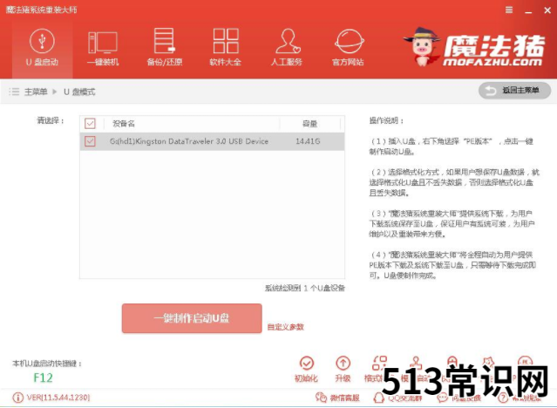This screenshot has height=408, width=557.
Task: Click 一键制作启动U盘 button
Action: point(192,318)
